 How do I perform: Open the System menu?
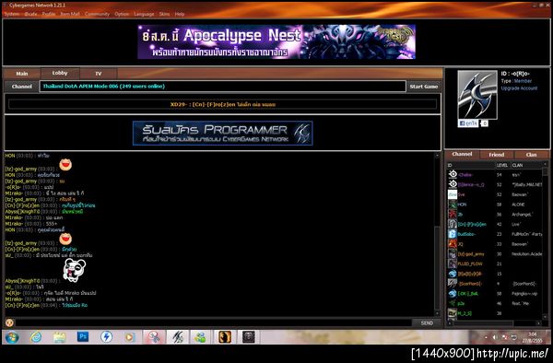[12, 14]
